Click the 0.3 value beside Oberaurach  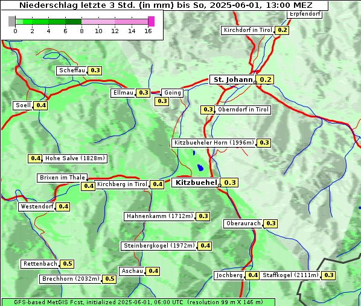point(270,223)
